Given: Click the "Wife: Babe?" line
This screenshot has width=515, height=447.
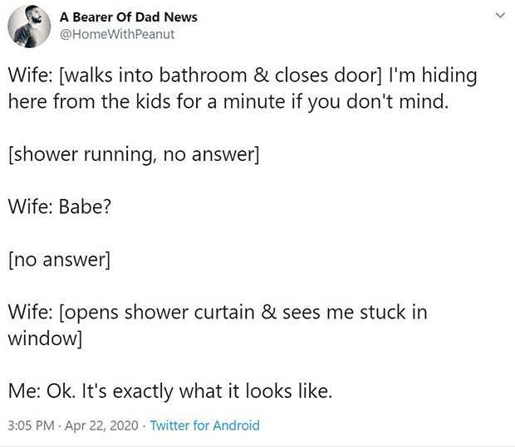Looking at the screenshot, I should coord(60,206).
